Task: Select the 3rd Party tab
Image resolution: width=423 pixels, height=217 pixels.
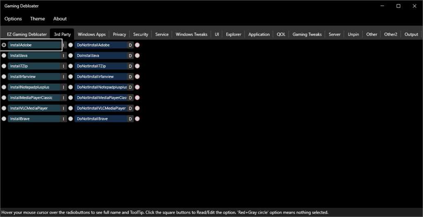Action: 62,34
